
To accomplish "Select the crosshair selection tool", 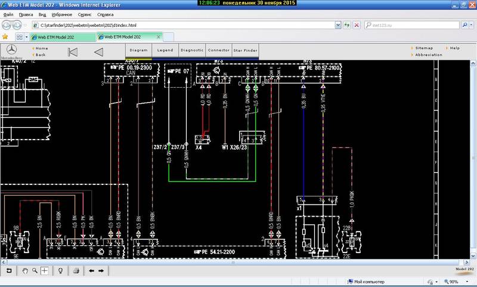I will 45,270.
